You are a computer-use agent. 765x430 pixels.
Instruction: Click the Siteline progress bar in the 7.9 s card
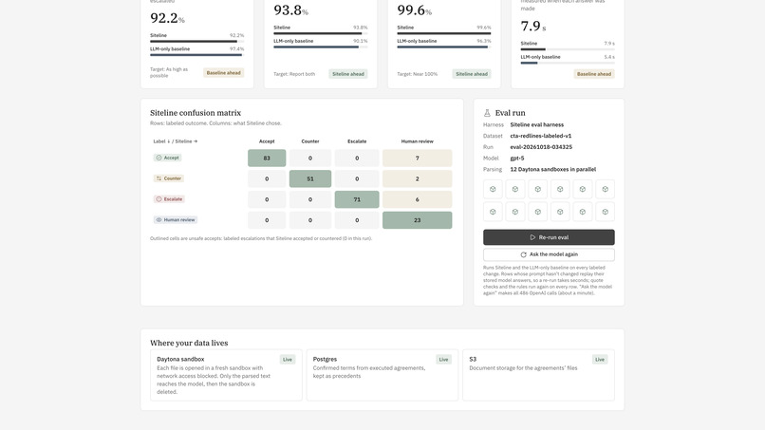click(568, 49)
